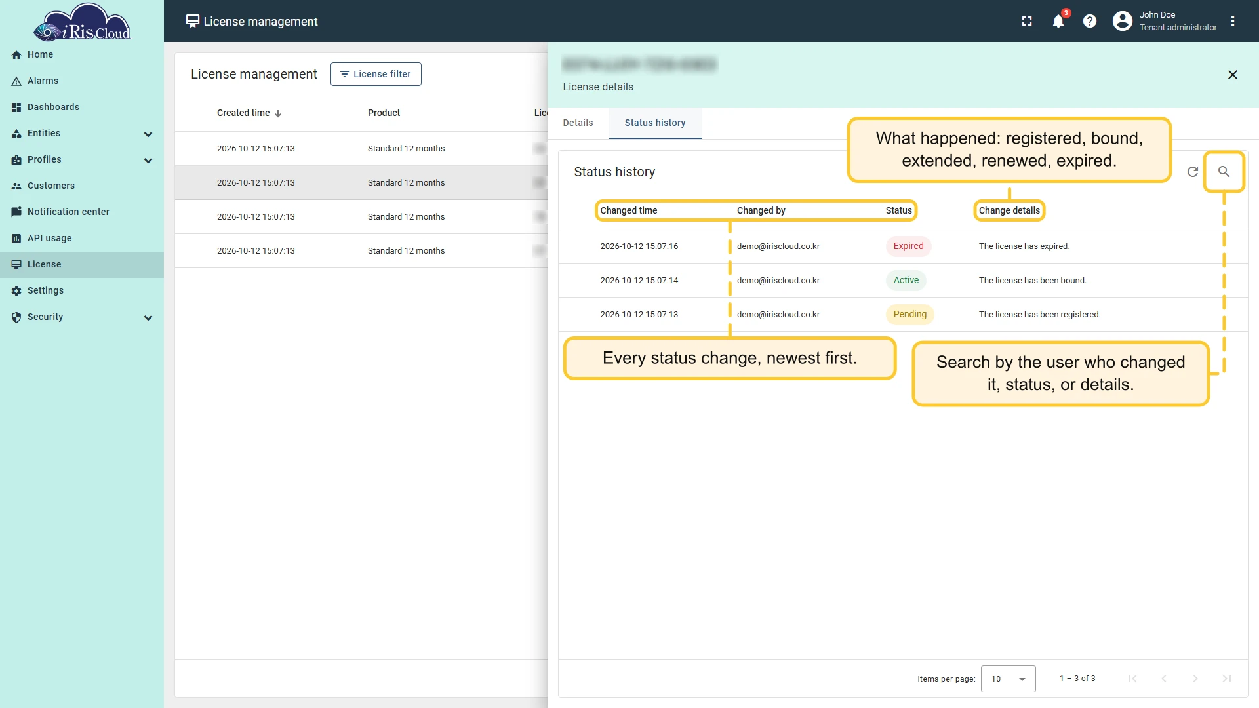Toggle fullscreen mode icon
Image resolution: width=1259 pixels, height=708 pixels.
pos(1027,21)
